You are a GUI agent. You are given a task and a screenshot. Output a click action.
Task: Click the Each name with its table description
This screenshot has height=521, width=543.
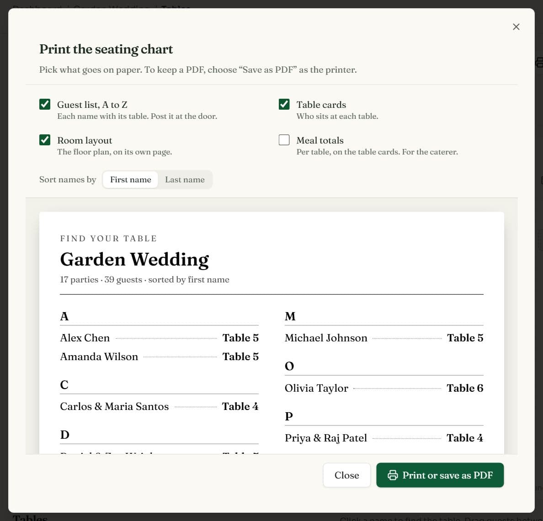(x=137, y=117)
